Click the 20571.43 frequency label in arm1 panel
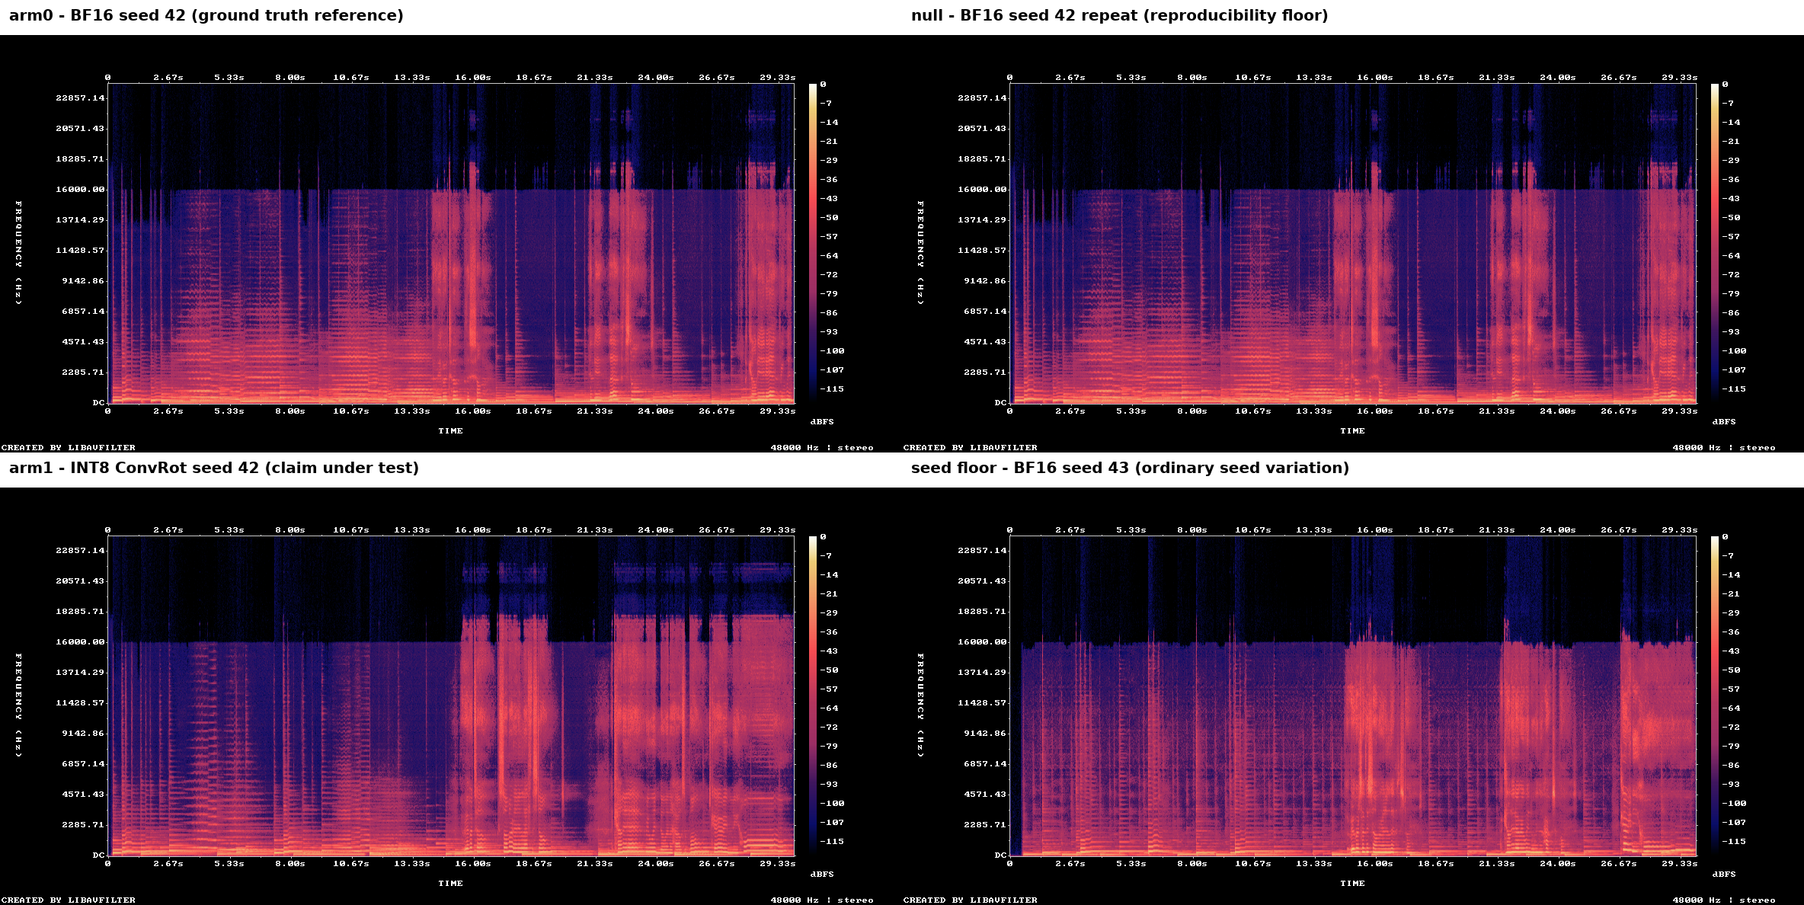The image size is (1804, 905). pos(80,580)
